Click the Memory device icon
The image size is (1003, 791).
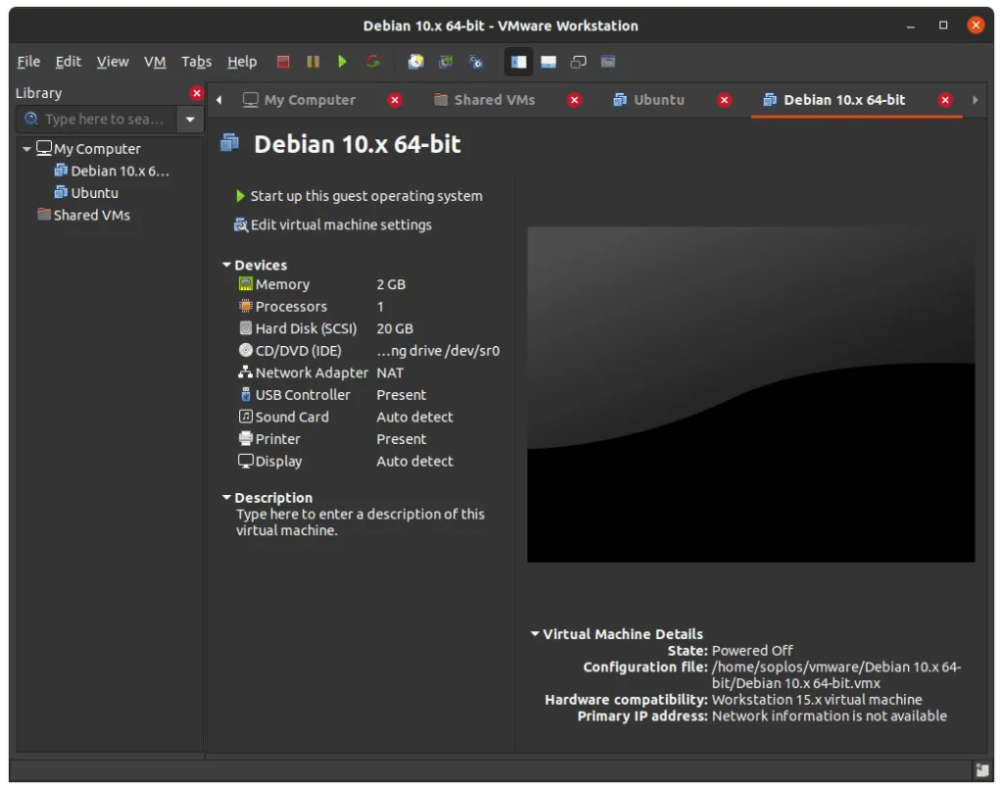246,283
